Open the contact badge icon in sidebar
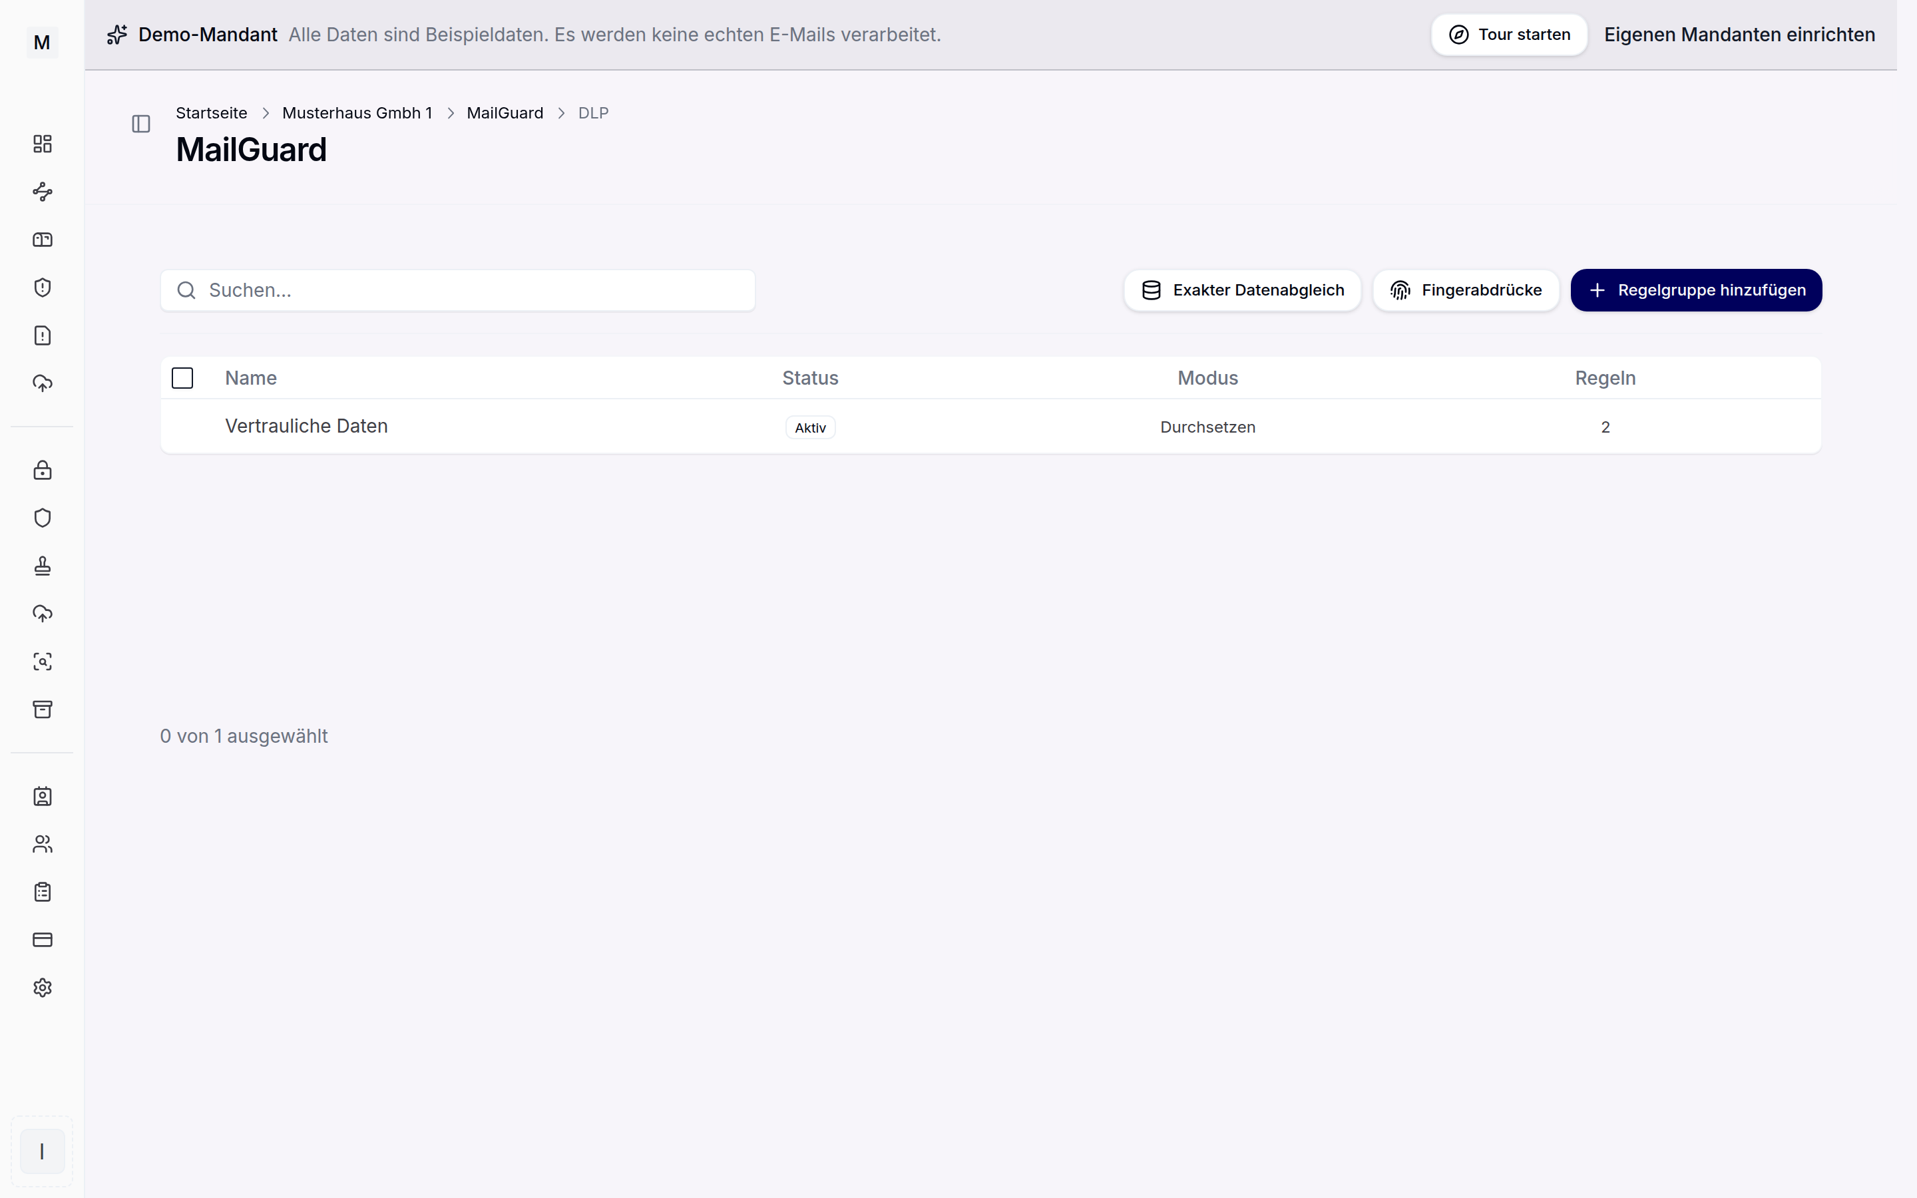The height and width of the screenshot is (1198, 1917). pos(42,796)
